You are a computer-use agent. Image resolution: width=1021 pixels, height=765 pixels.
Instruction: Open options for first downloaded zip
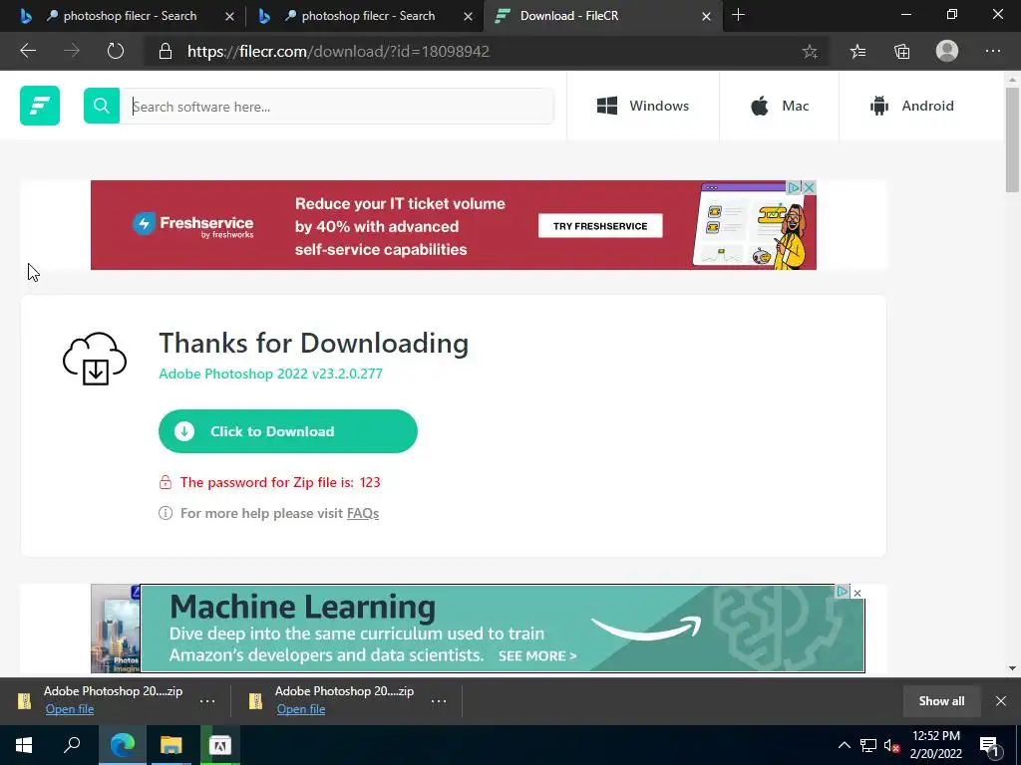tap(207, 701)
